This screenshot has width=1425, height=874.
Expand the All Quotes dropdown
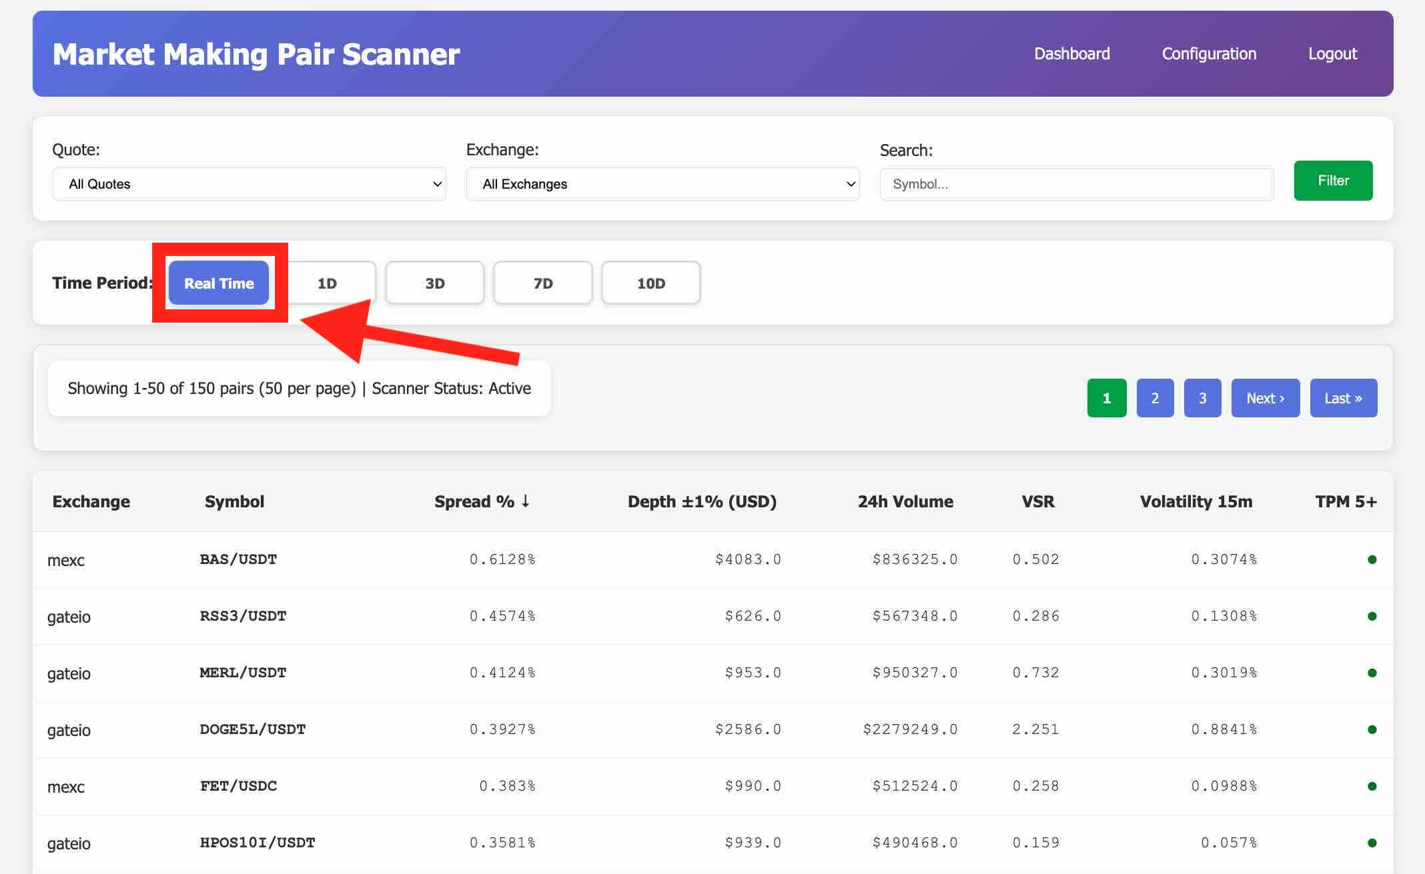pyautogui.click(x=249, y=184)
